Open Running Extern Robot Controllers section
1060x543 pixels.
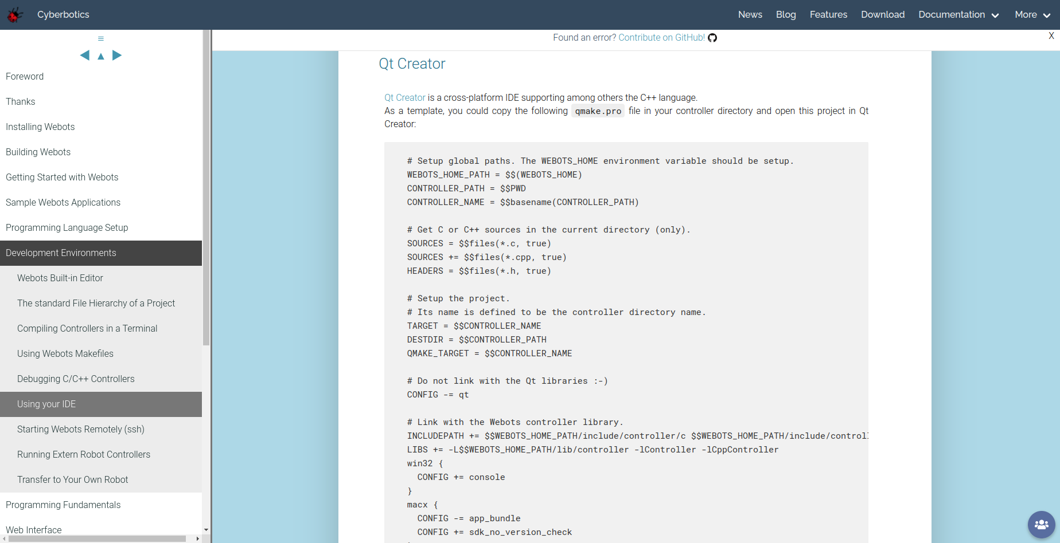[101, 455]
